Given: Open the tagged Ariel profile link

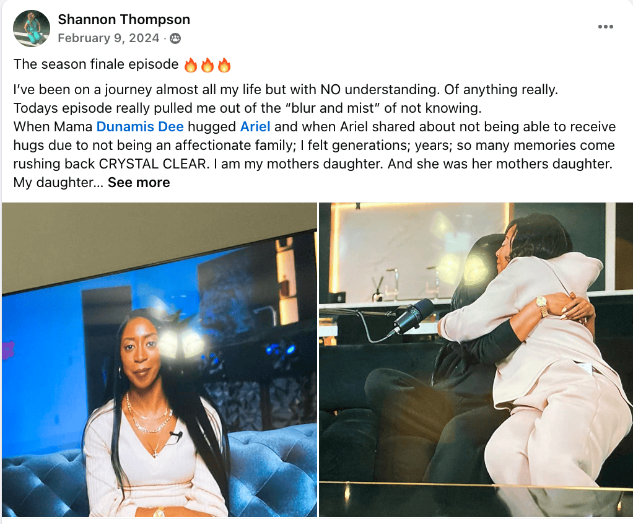Looking at the screenshot, I should pyautogui.click(x=255, y=126).
